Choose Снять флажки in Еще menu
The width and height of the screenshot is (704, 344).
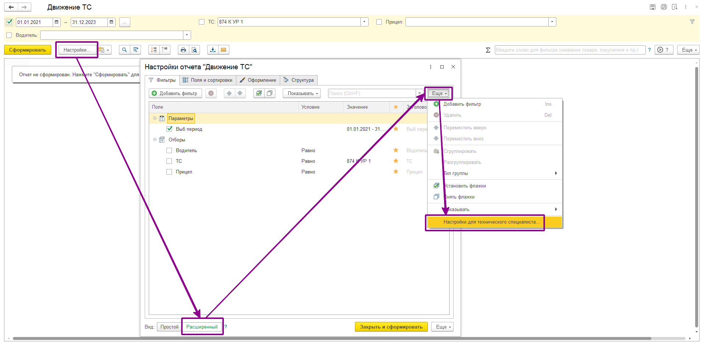pyautogui.click(x=495, y=197)
